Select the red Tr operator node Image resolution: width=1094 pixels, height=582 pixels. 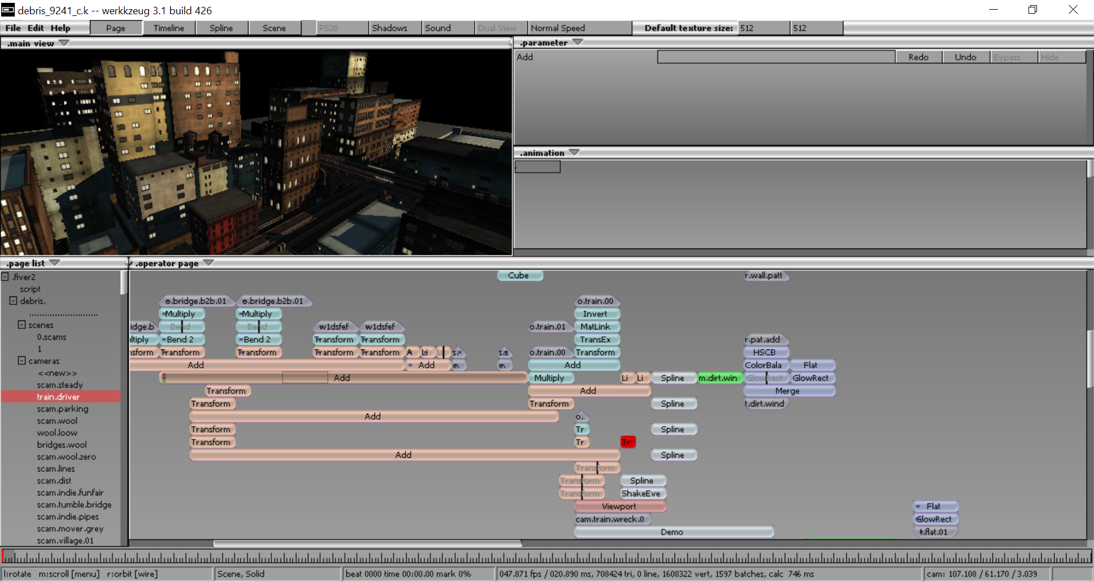pos(627,442)
